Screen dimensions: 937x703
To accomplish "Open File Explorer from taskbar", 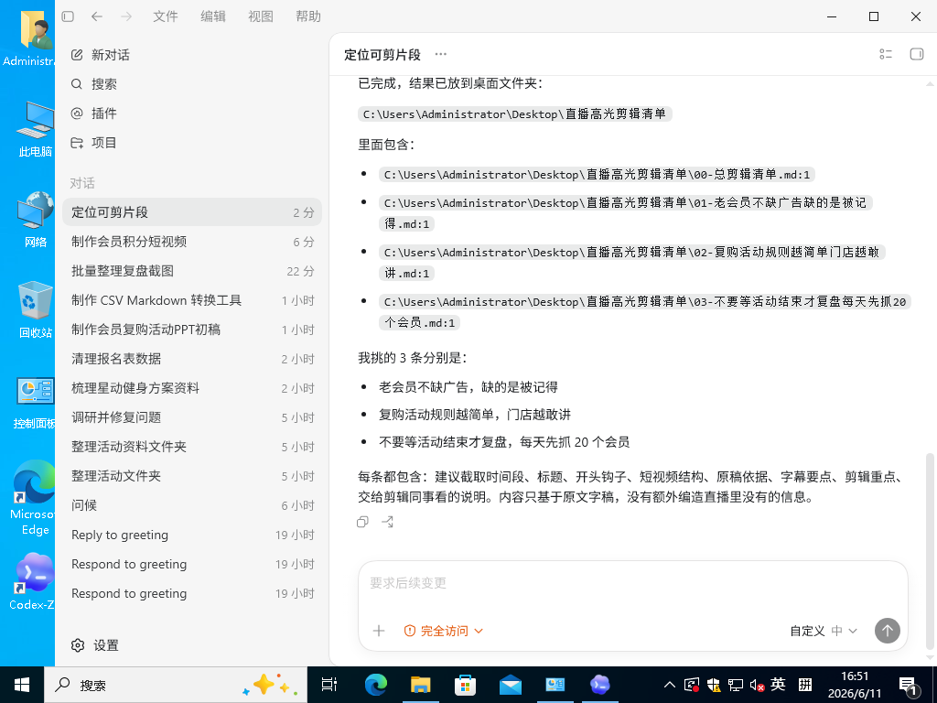I will pos(421,685).
